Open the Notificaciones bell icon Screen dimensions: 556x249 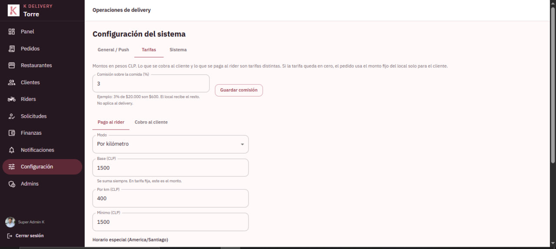point(12,150)
